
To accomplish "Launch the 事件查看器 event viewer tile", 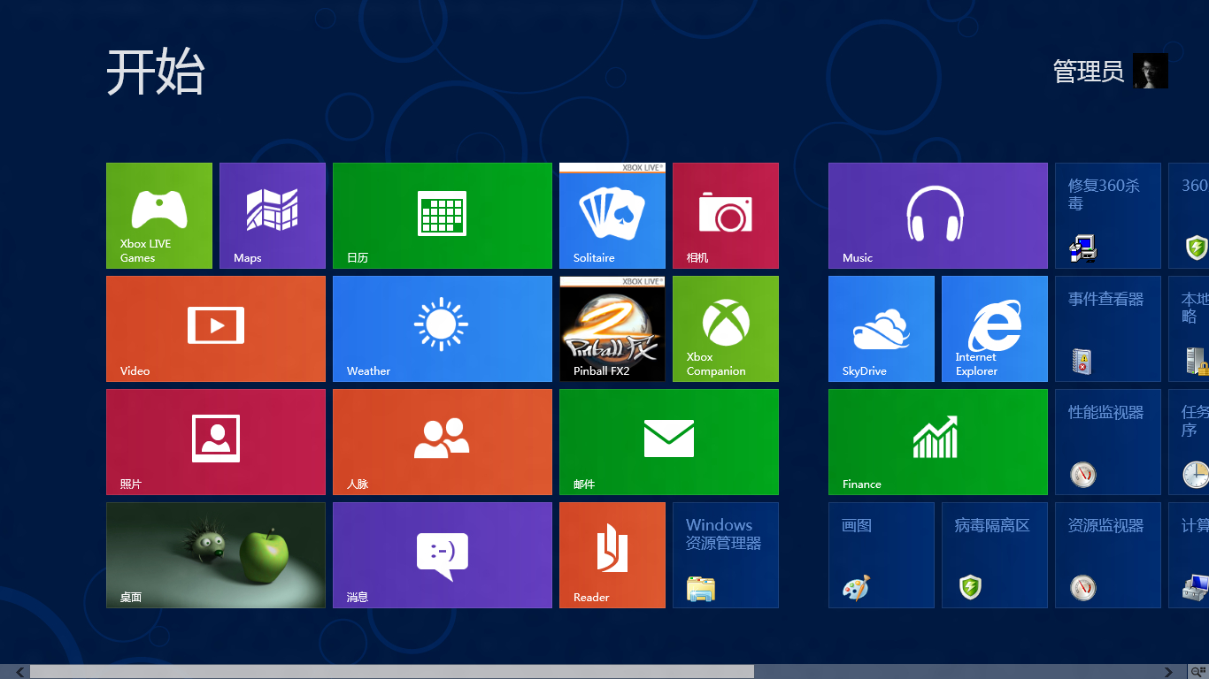I will click(1108, 329).
